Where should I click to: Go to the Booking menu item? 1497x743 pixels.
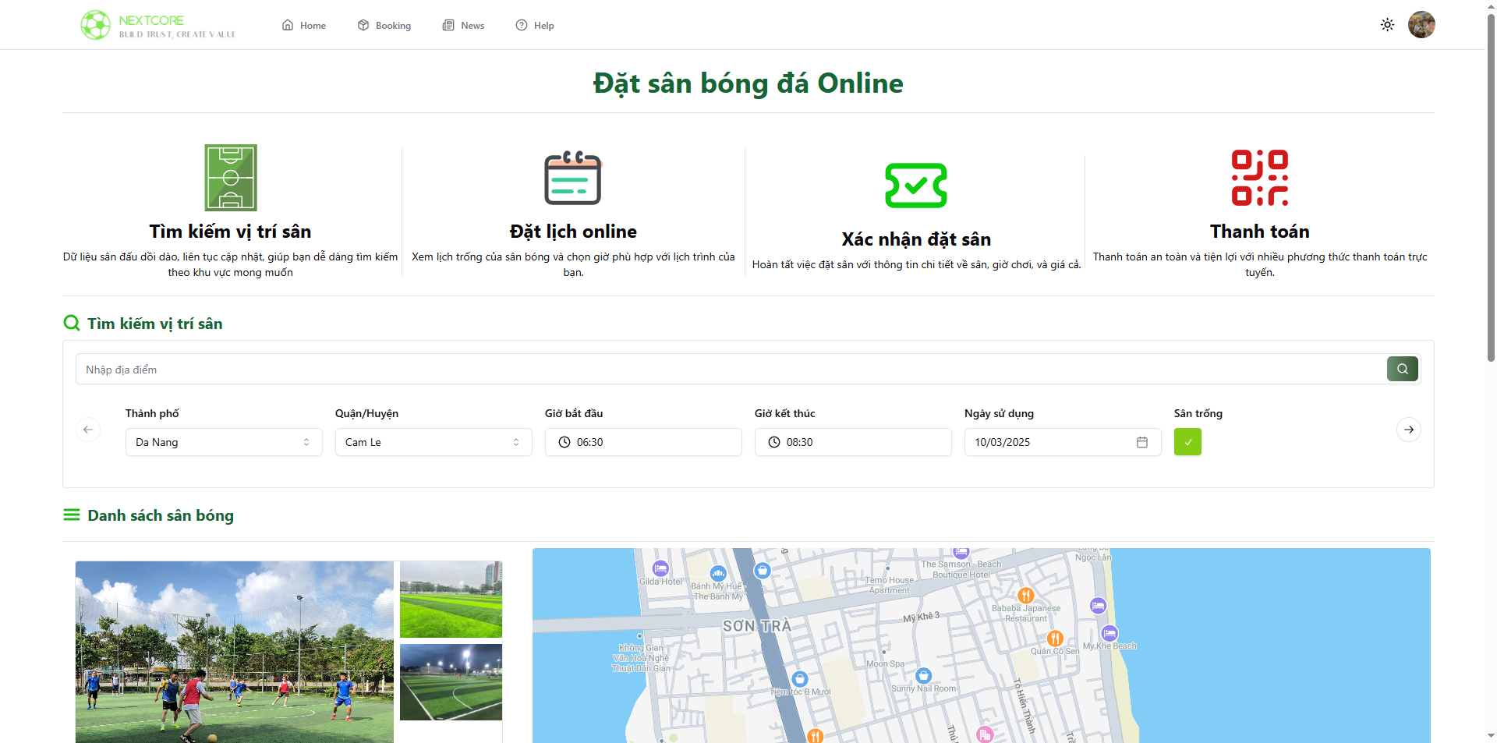384,26
